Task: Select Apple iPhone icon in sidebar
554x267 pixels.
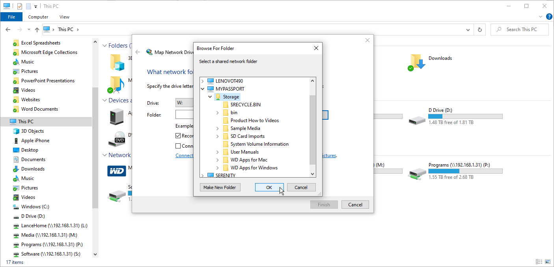Action: [x=16, y=141]
